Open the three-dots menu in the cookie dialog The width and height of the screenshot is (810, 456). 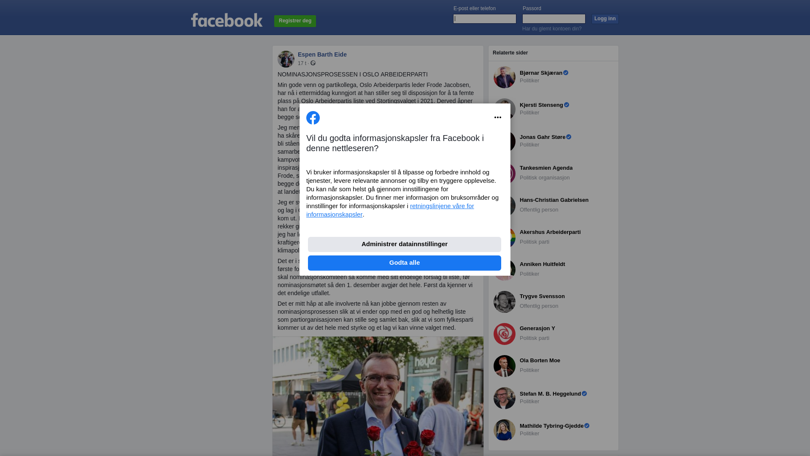pyautogui.click(x=498, y=117)
